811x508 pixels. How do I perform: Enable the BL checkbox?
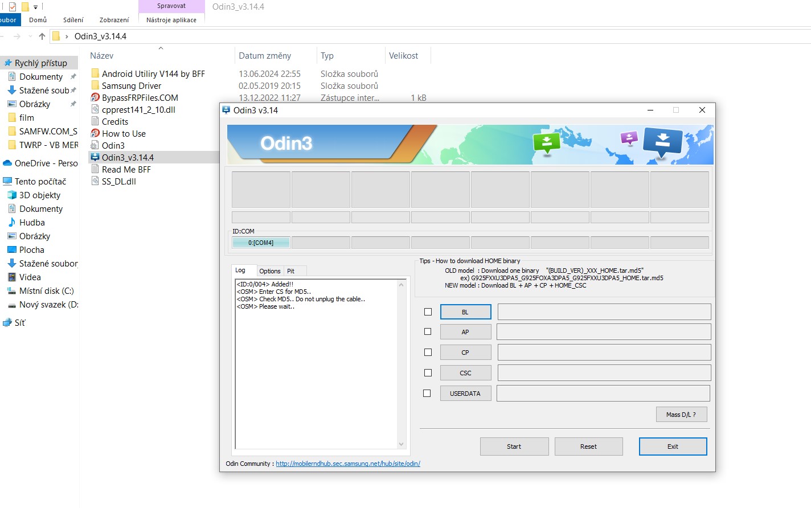428,312
